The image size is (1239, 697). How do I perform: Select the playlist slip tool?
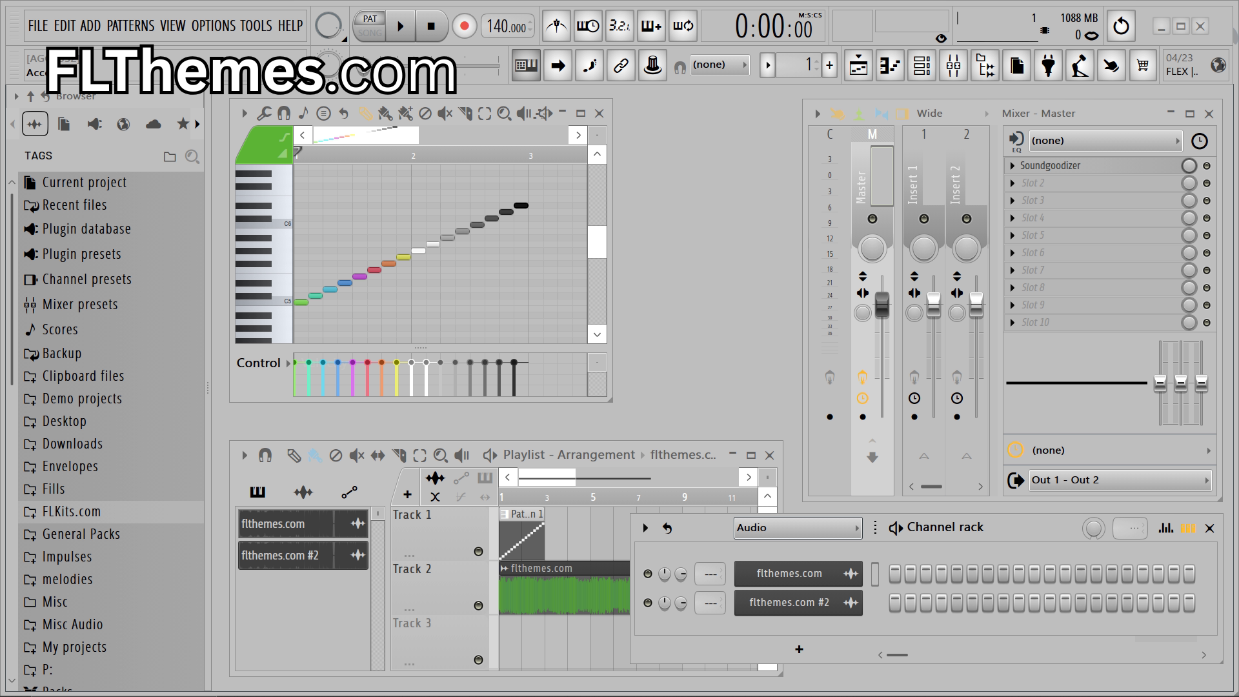pos(378,456)
